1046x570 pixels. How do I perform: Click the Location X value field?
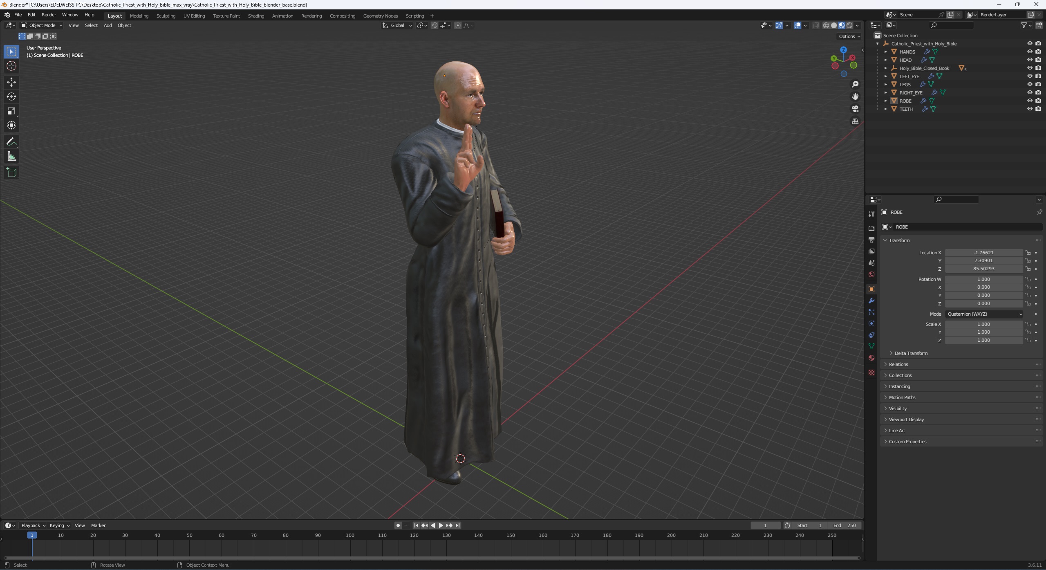click(x=983, y=253)
